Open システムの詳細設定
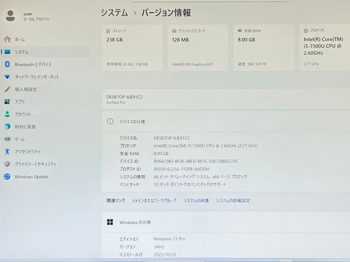The width and height of the screenshot is (350, 262). coord(232,200)
